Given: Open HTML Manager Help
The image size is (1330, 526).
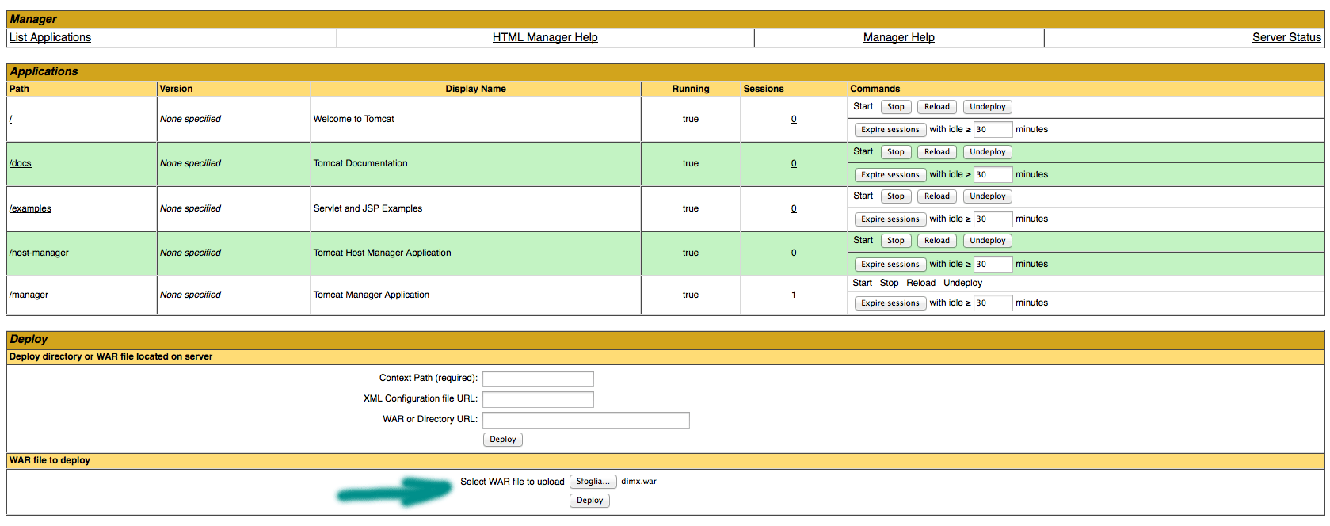Looking at the screenshot, I should point(545,37).
